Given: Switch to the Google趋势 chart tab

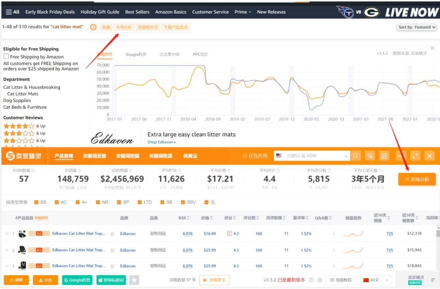Looking at the screenshot, I should pos(136,54).
